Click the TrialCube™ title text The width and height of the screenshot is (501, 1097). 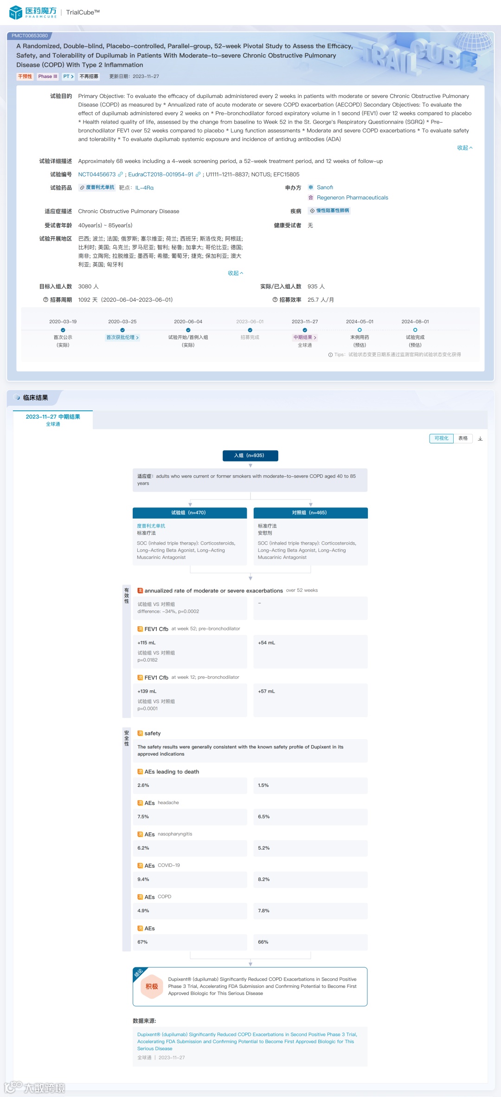point(83,13)
